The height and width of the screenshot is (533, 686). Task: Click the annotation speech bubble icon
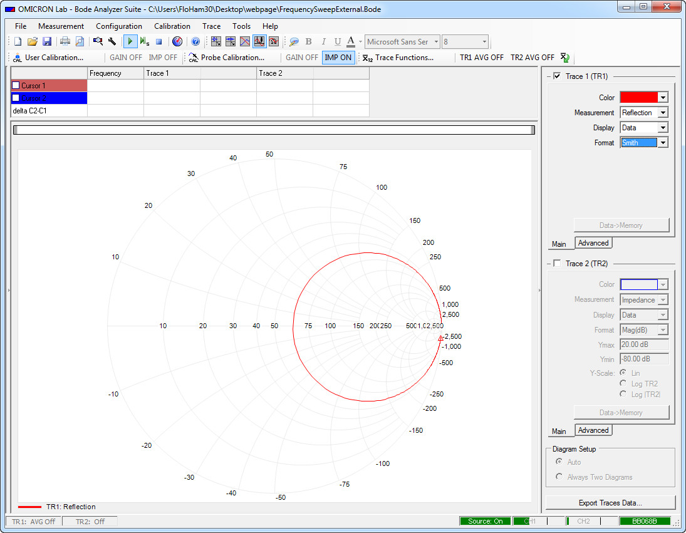coord(294,41)
